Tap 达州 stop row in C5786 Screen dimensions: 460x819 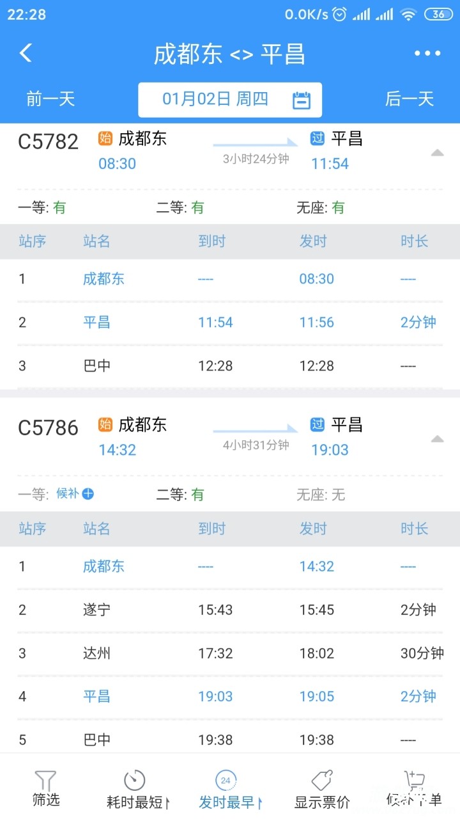pyautogui.click(x=97, y=653)
